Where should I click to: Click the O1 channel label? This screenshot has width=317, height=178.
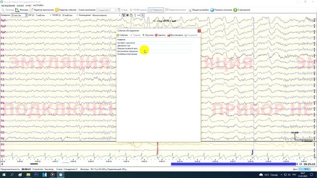2,127
